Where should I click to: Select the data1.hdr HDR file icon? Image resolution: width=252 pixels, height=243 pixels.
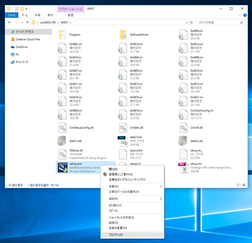pos(123,141)
